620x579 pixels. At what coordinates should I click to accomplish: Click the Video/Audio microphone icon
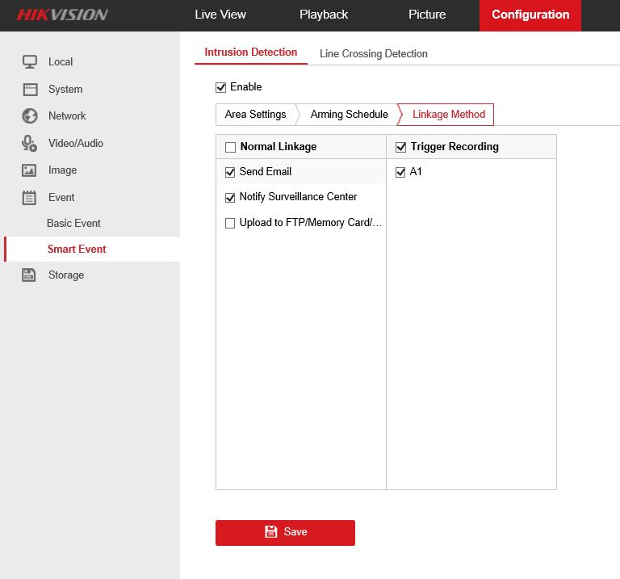click(30, 143)
